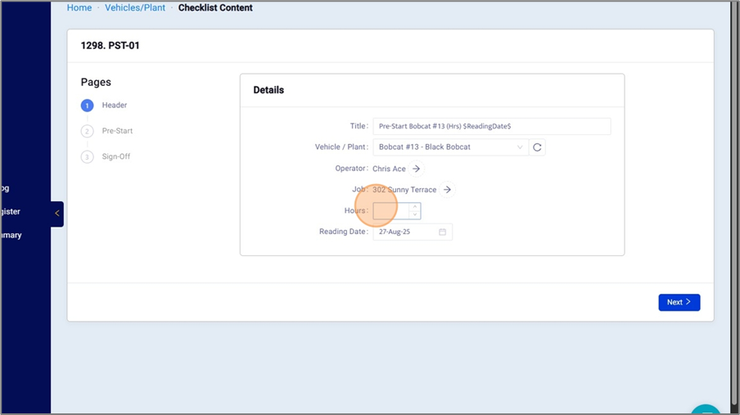Click into the Title text field
This screenshot has width=740, height=415.
coord(491,127)
